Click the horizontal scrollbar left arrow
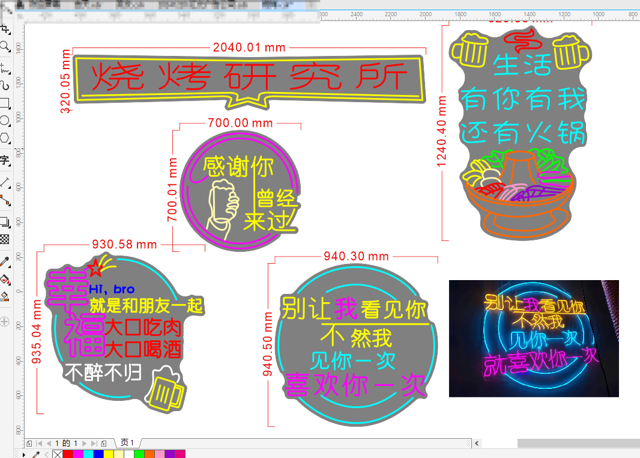Screen dimensions: 640x458 [477, 444]
